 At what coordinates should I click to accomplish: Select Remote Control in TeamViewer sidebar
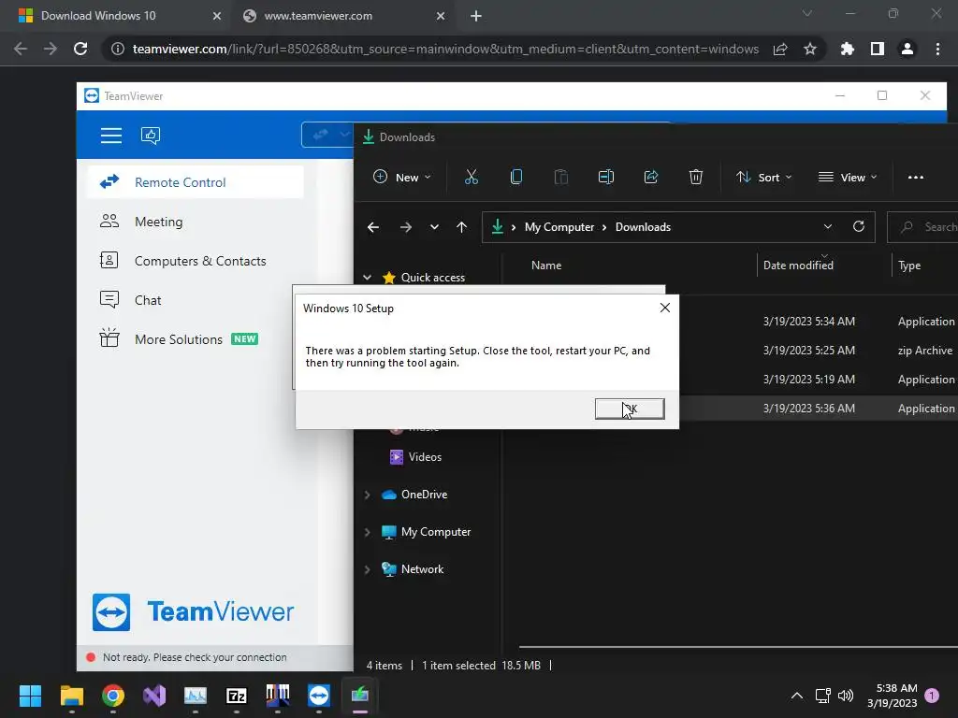196,182
